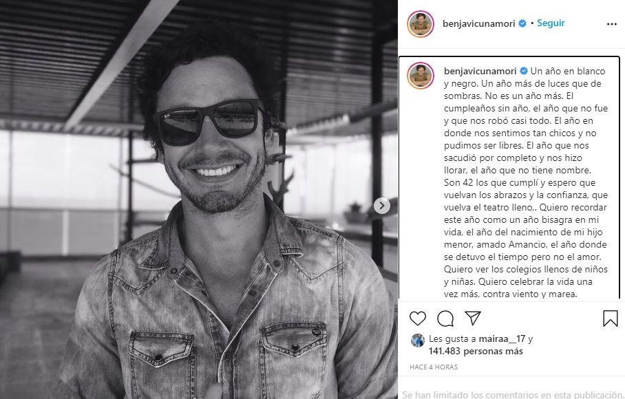Open comments with speech bubble icon
This screenshot has width=625, height=399.
point(445,318)
